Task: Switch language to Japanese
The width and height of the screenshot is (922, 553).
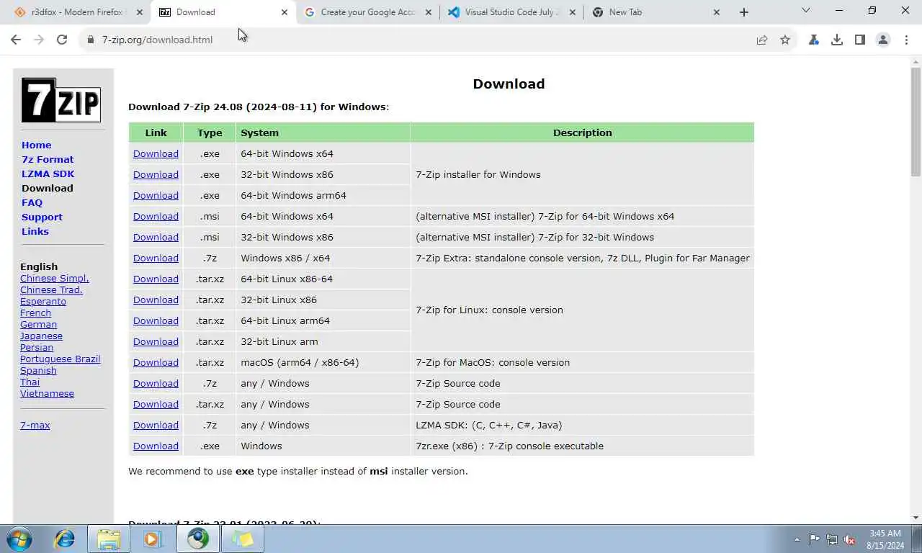Action: click(x=41, y=336)
